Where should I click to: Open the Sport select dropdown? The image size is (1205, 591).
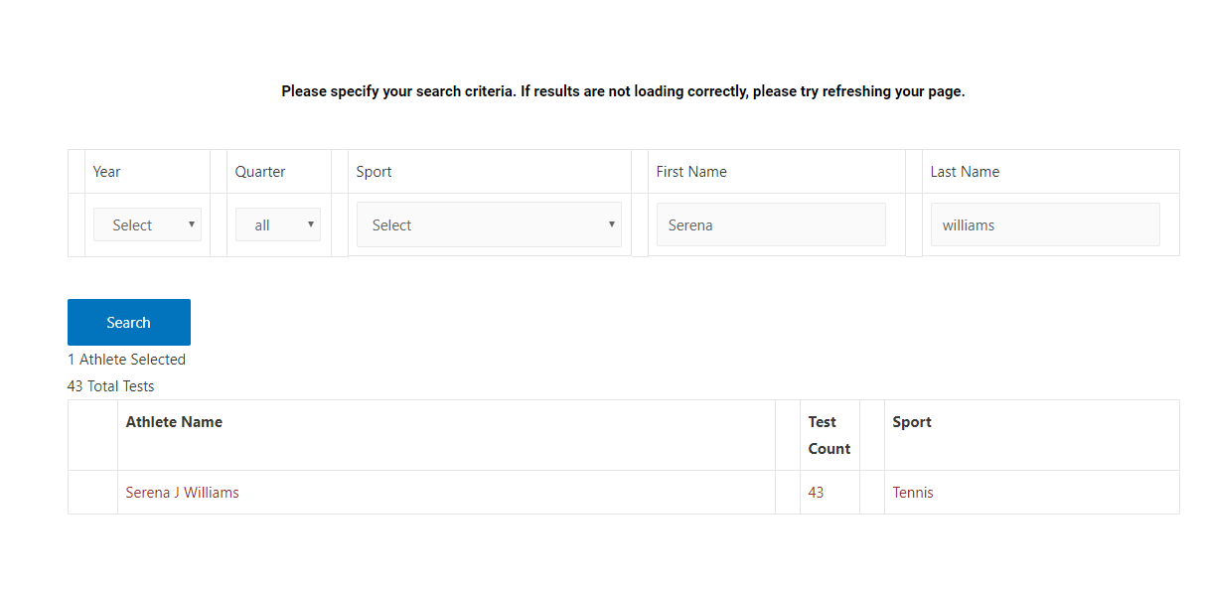click(489, 224)
